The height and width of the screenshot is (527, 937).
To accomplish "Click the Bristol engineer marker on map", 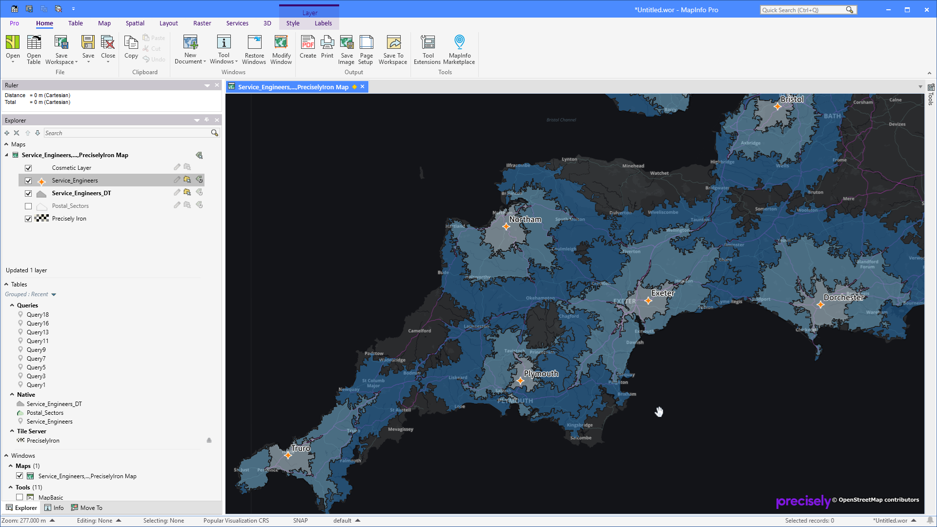I will pyautogui.click(x=777, y=106).
